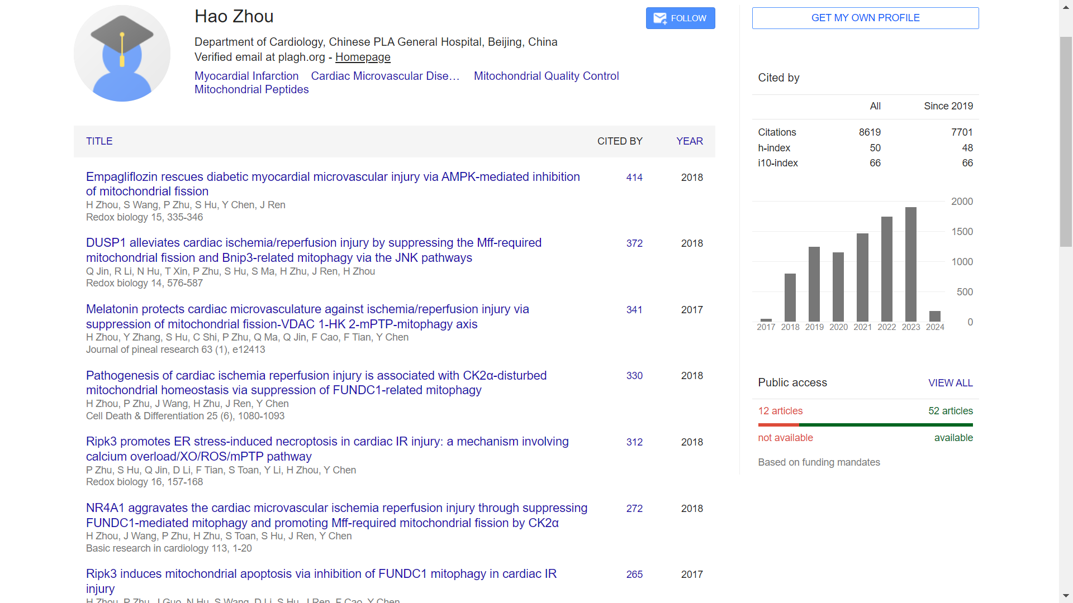Open the 52 articles available link
Image resolution: width=1073 pixels, height=603 pixels.
[950, 411]
